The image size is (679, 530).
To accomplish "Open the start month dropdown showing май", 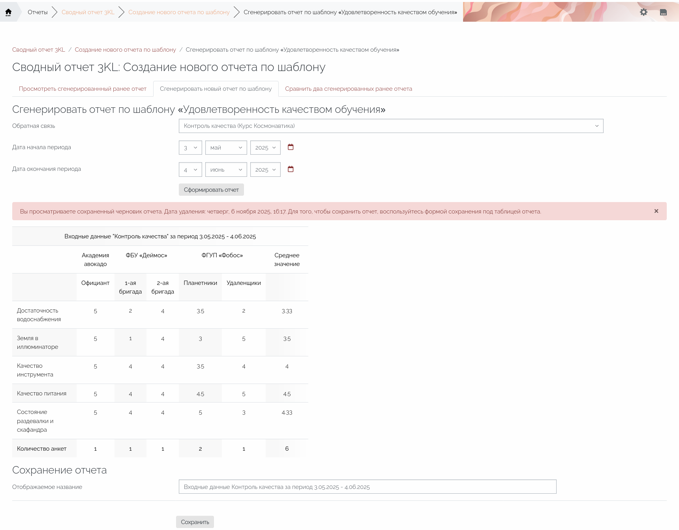I will (x=226, y=148).
